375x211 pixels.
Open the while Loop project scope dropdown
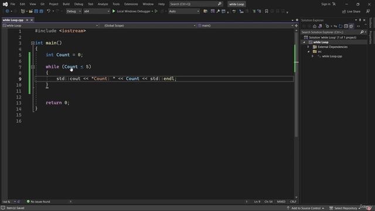[50, 25]
